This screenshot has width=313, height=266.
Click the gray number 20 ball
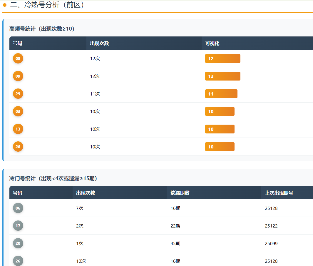coord(18,243)
